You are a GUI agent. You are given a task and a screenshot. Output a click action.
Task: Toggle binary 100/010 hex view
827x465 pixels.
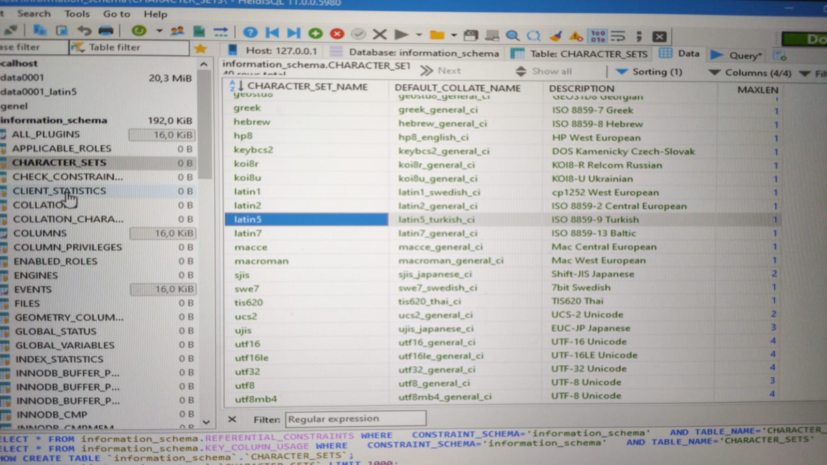click(x=598, y=36)
